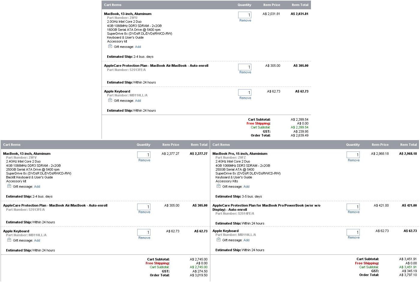420x282 pixels.
Task: Click quantity field for Apple Keyboard in top cart
Action: click(245, 93)
